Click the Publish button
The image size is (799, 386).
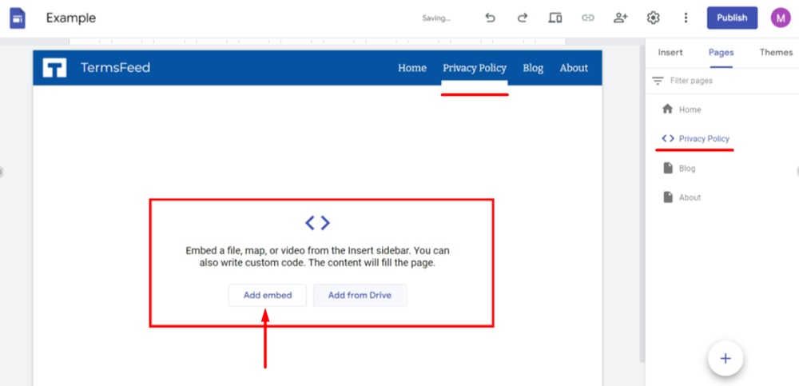coord(732,18)
